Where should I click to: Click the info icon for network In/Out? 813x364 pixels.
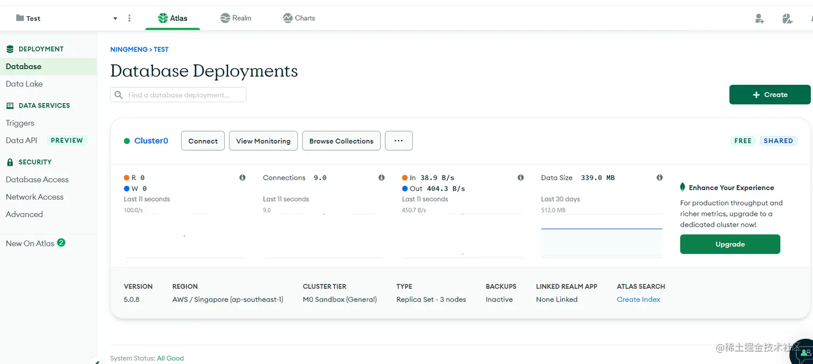click(x=520, y=178)
